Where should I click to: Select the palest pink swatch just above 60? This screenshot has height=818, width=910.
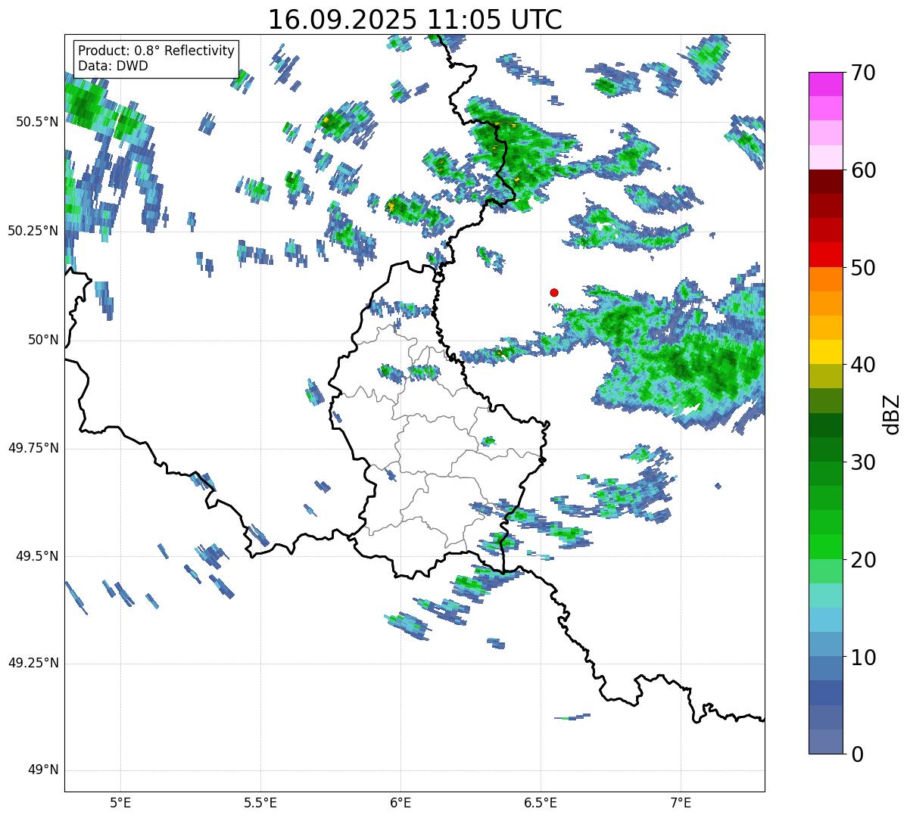point(825,157)
